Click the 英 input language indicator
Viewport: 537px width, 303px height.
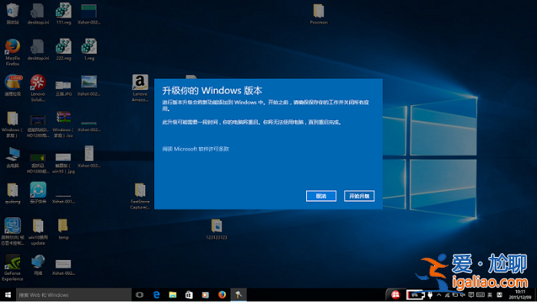(x=489, y=295)
